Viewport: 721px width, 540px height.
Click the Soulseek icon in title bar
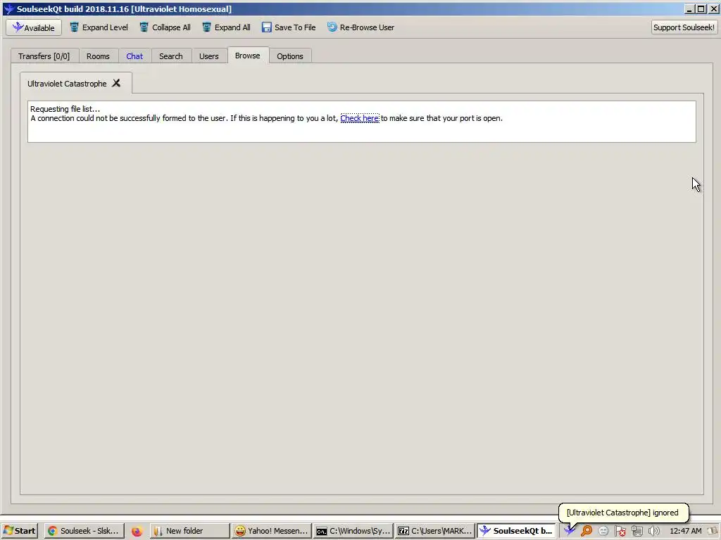coord(8,8)
